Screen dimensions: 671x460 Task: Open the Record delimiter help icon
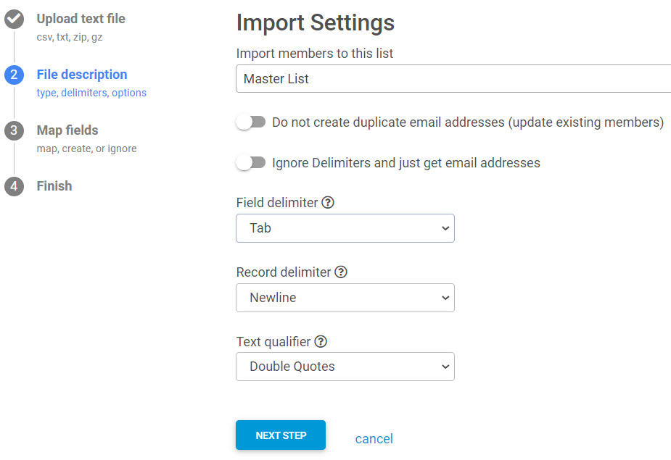(x=341, y=272)
